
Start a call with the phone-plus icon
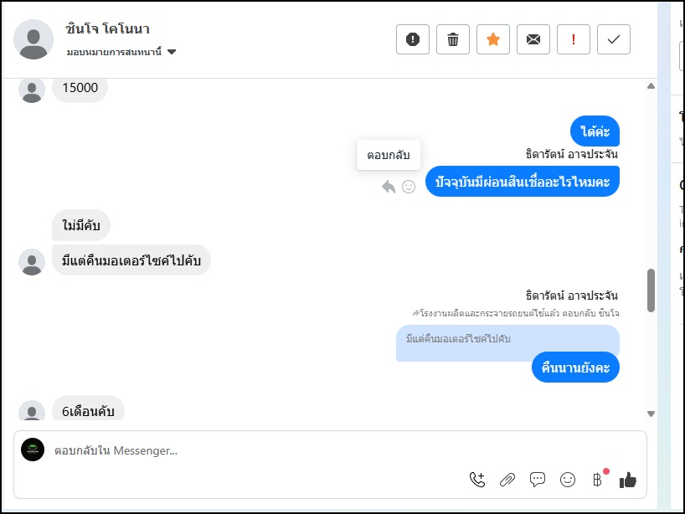[x=477, y=480]
